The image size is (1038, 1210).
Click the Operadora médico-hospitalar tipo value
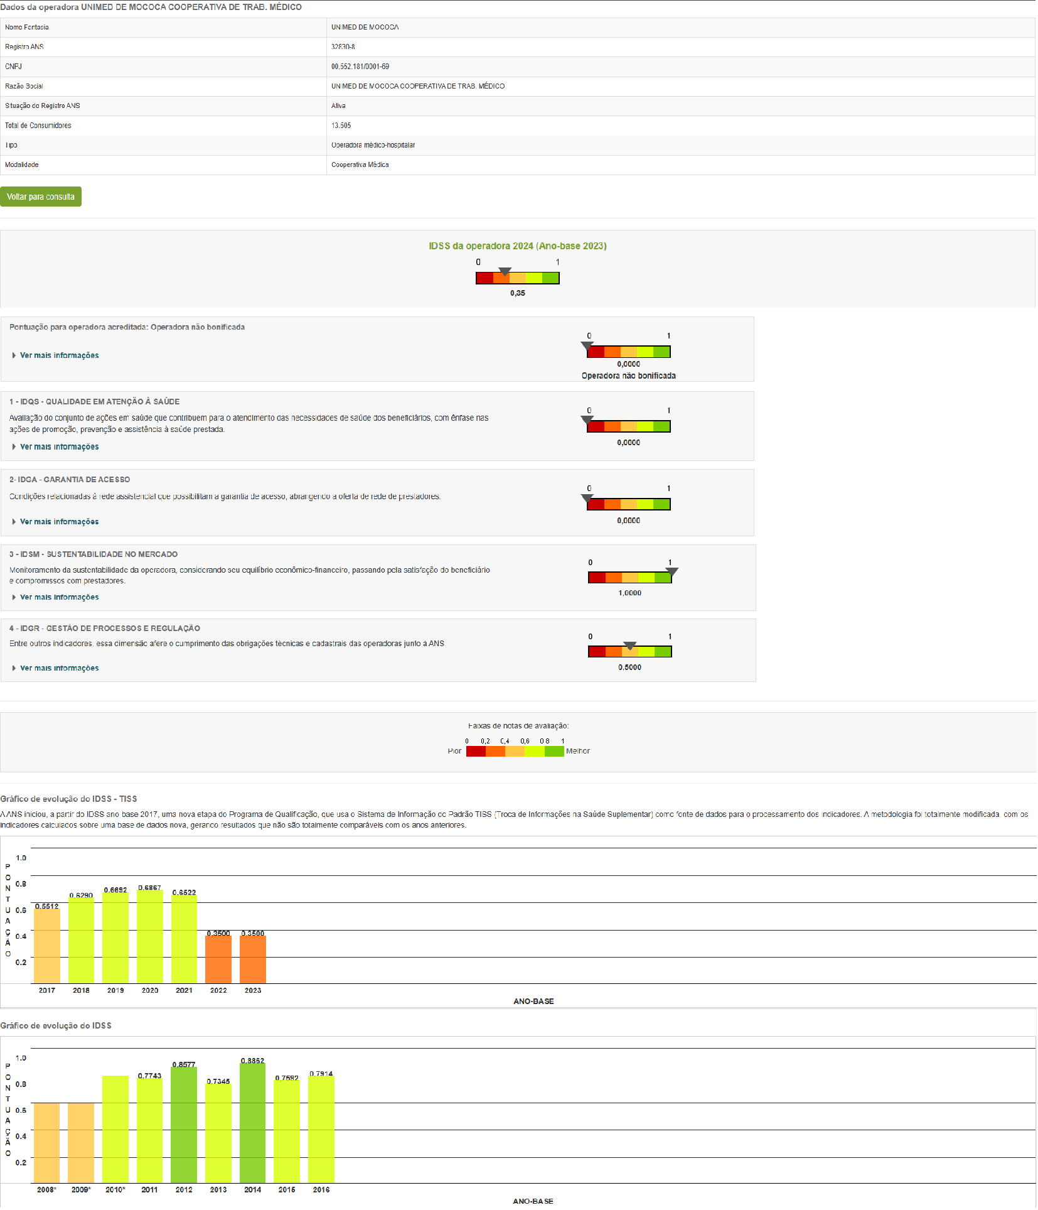click(373, 145)
